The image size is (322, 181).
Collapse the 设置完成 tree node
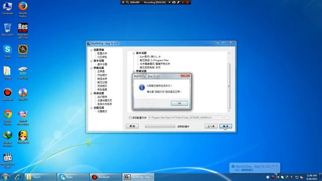point(91,108)
